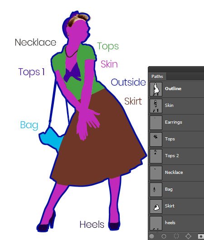Select the Bag path thumbnail
The width and height of the screenshot is (204, 240).
pos(156,190)
